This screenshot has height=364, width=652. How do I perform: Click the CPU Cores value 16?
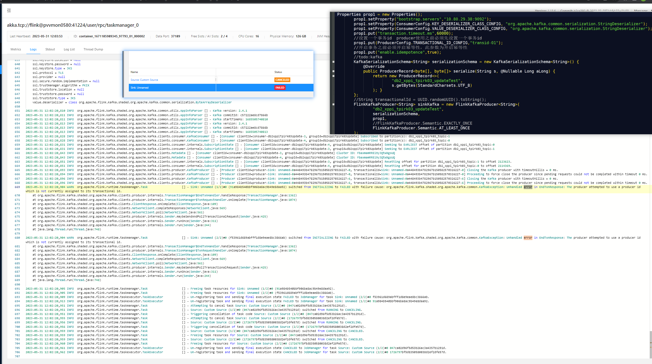[257, 36]
